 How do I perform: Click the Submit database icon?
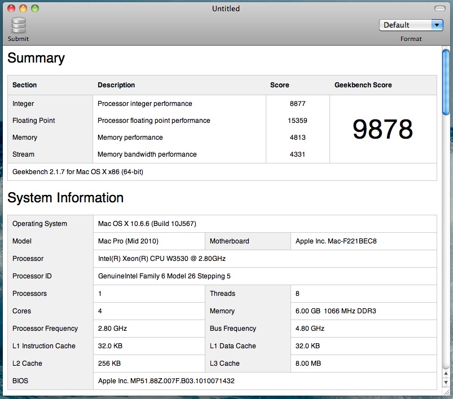pyautogui.click(x=19, y=25)
